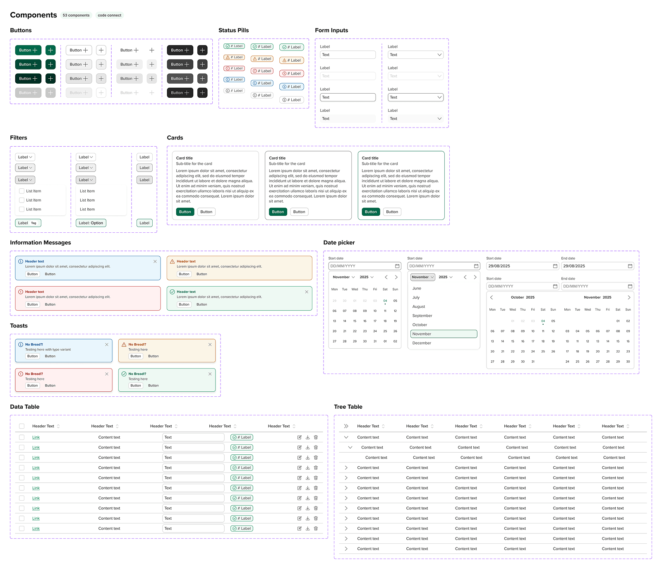Click the double-chevron expand-all icon in Tree Table header
Viewport: 662px width, 569px height.
(x=346, y=426)
